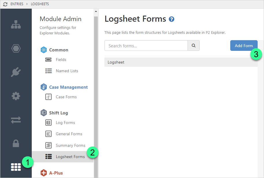Click the module panel scrollbar up arrow

point(96,12)
